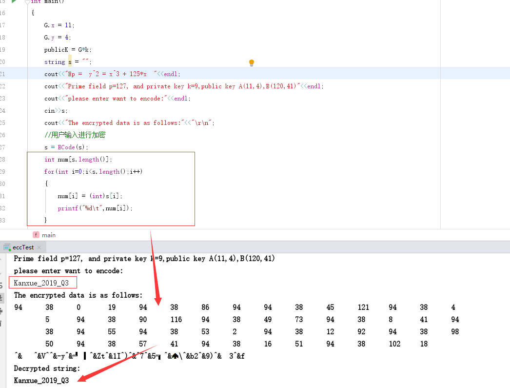Collapse the main function code fold marker
The image size is (510, 388).
point(26,2)
